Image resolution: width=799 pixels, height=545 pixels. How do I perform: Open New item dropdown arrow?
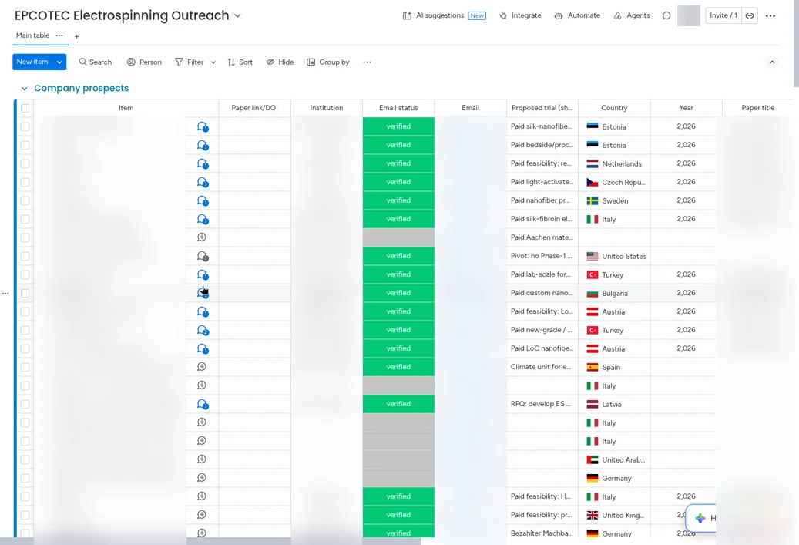[x=59, y=62]
